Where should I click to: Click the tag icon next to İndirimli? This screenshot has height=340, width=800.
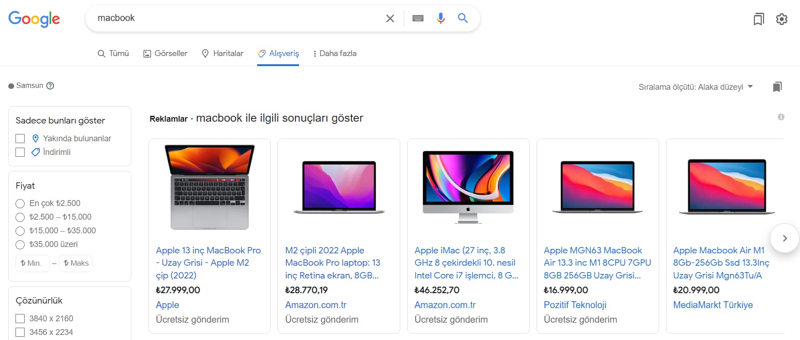pos(36,152)
